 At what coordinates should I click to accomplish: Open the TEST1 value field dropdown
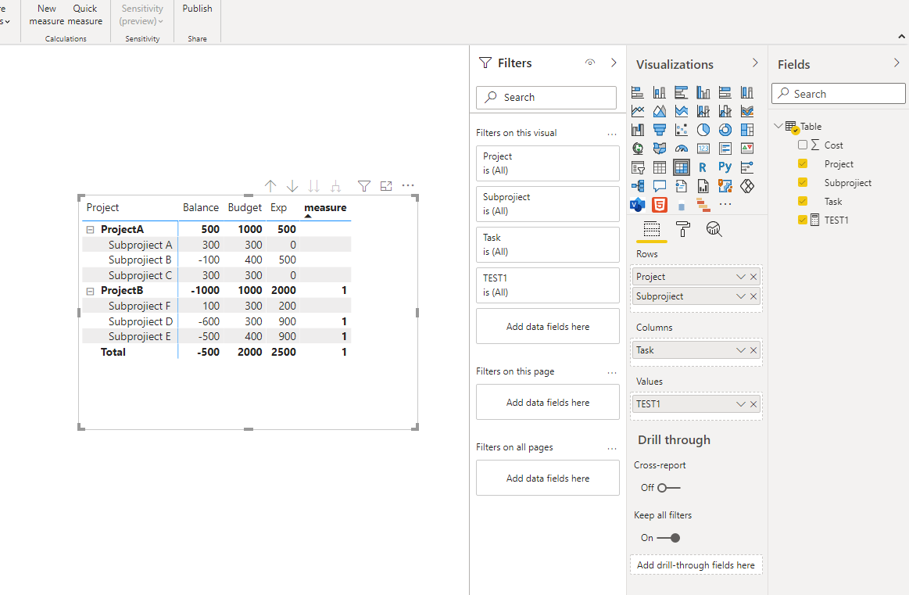(x=741, y=404)
